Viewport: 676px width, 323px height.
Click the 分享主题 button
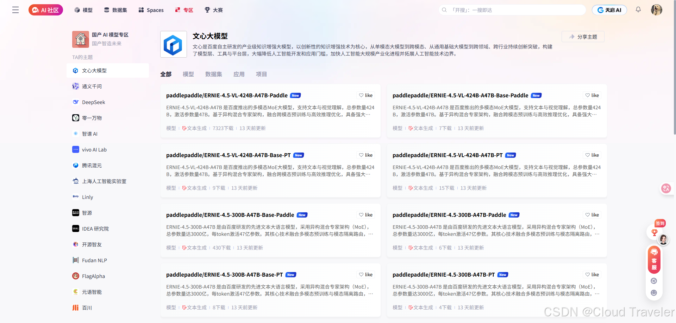(x=583, y=37)
